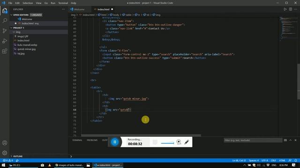
Task: Open the Search view in activity bar
Action: coord(5,21)
